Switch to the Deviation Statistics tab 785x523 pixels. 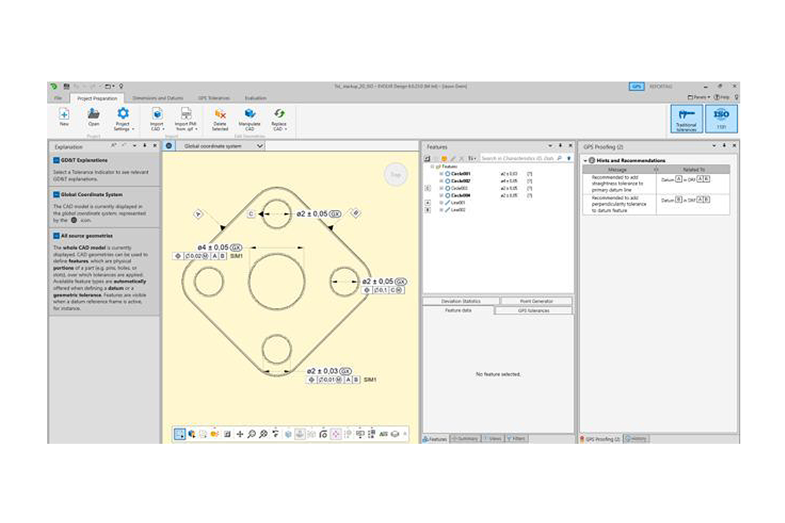(x=461, y=301)
